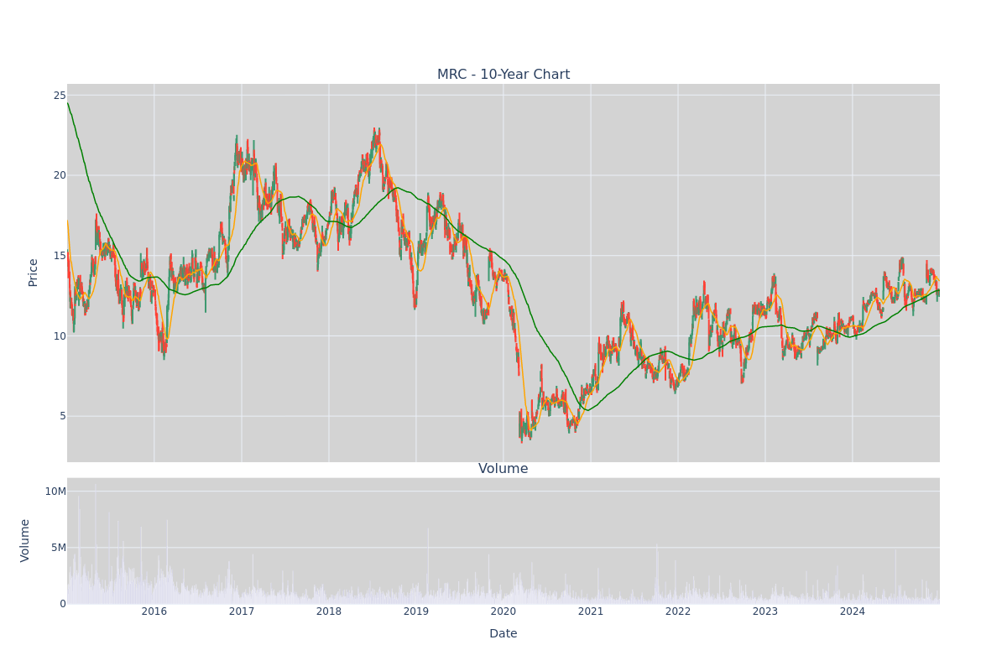Click the rotated "Price" axis label
This screenshot has height=671, width=1007.
click(x=34, y=273)
